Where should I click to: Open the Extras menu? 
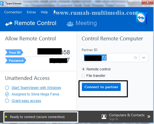[x=31, y=12]
